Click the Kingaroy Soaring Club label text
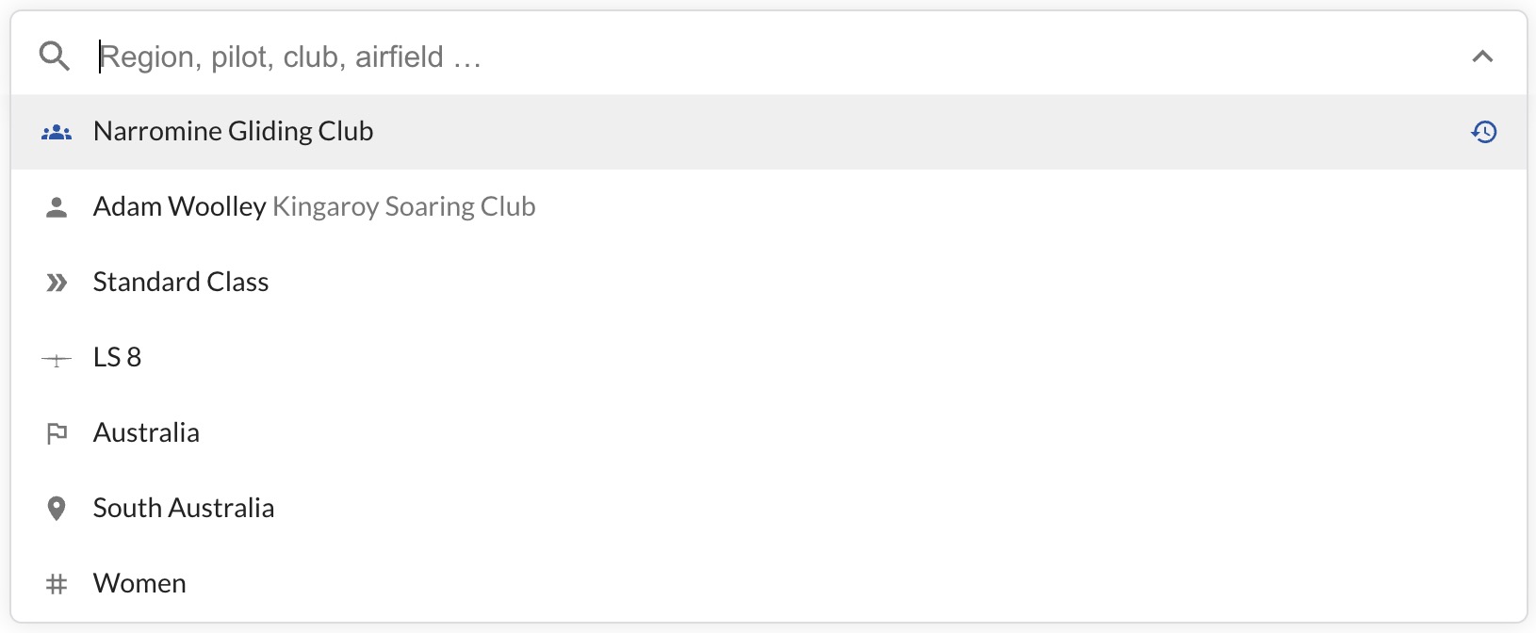1536x633 pixels. pyautogui.click(x=404, y=207)
